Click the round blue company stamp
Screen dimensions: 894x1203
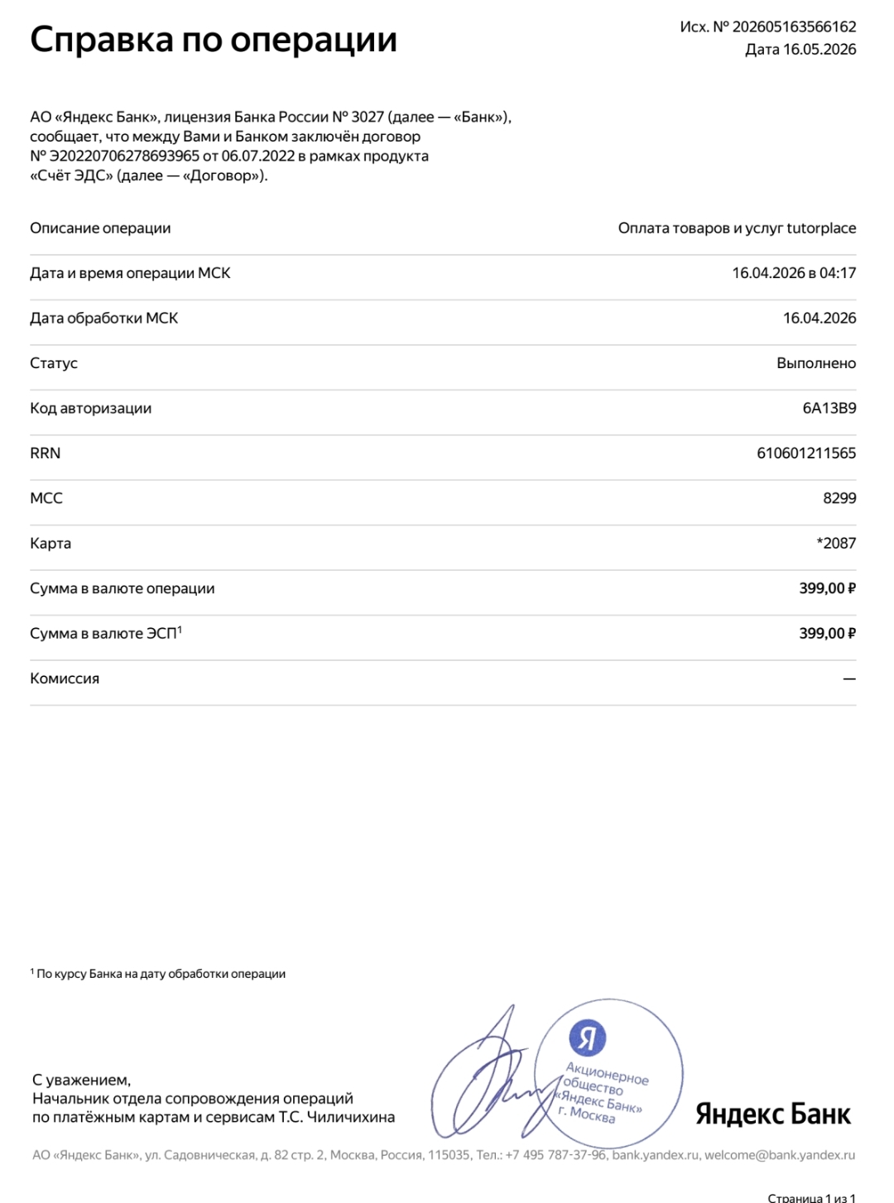608,1072
